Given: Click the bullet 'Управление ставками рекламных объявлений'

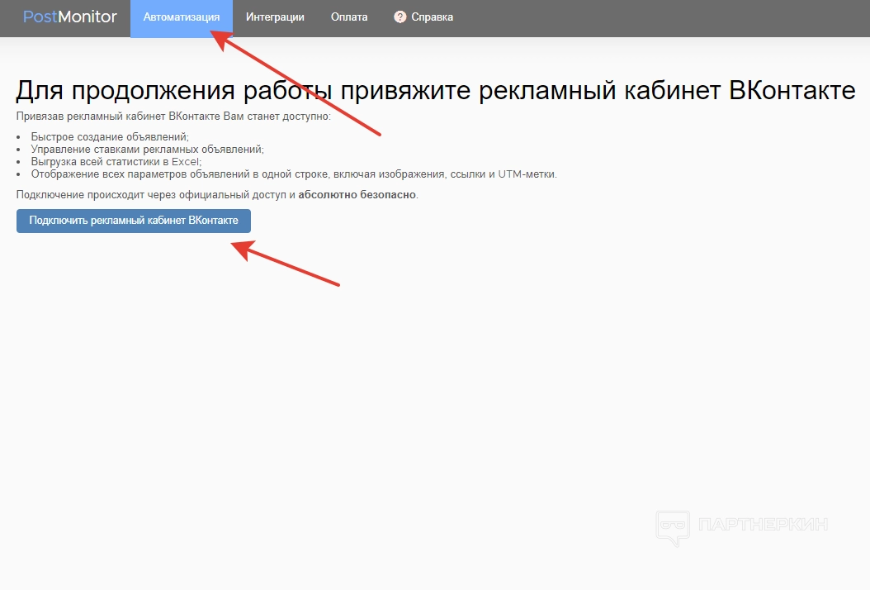Looking at the screenshot, I should point(147,149).
